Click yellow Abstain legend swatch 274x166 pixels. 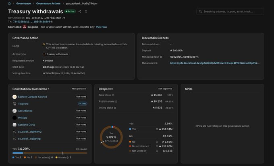click(x=56, y=158)
